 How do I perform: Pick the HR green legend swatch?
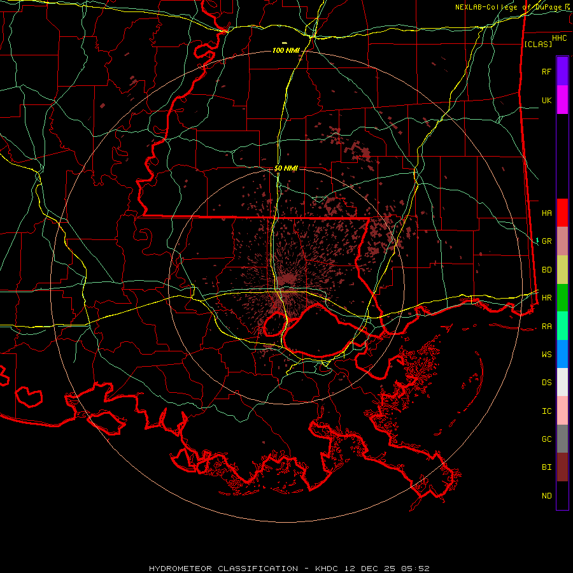click(562, 297)
